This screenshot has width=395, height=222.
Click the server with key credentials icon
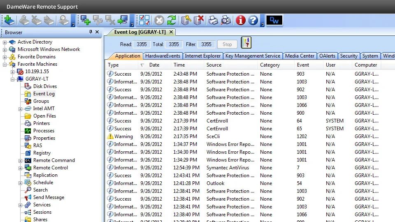[x=186, y=20]
